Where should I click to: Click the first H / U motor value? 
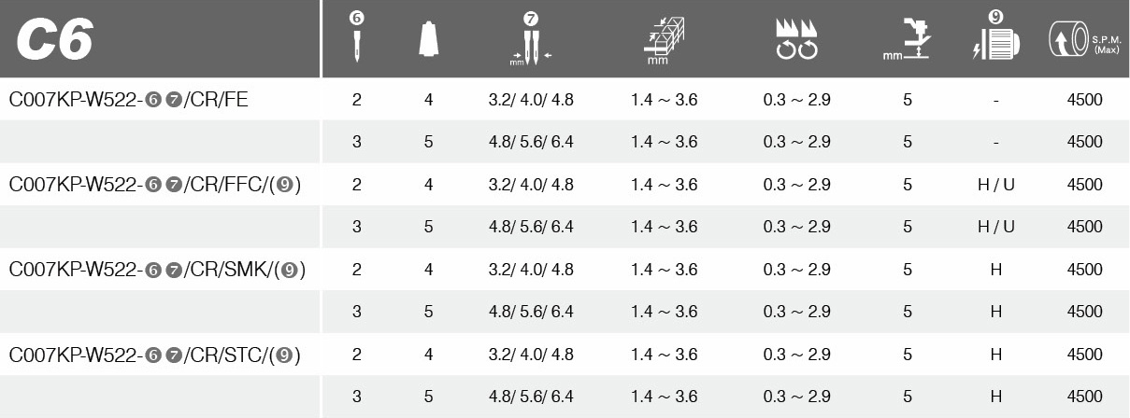coord(995,185)
